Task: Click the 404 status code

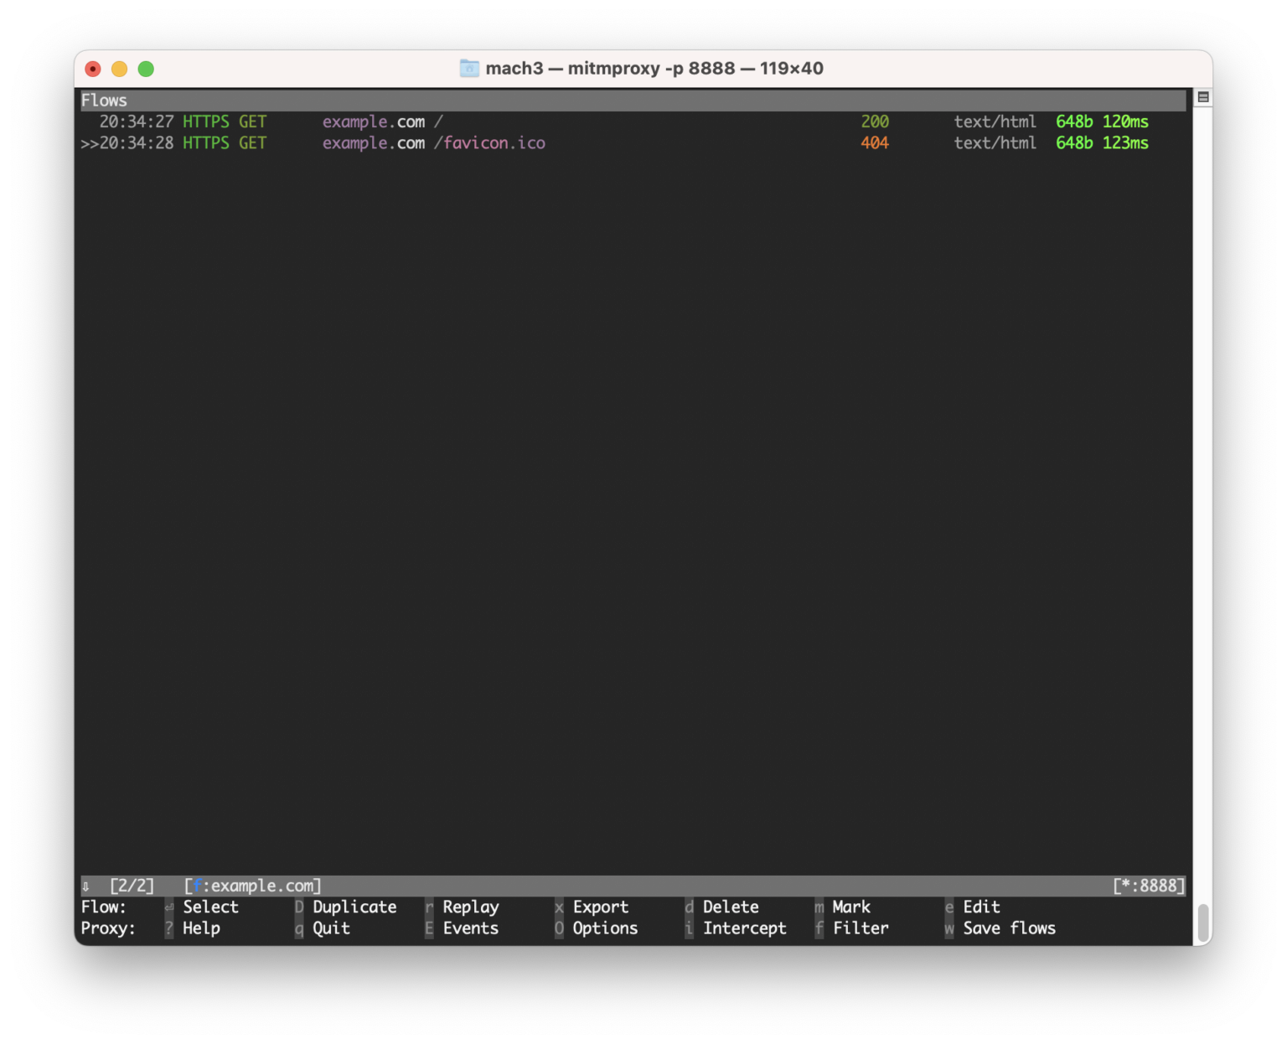Action: tap(874, 143)
